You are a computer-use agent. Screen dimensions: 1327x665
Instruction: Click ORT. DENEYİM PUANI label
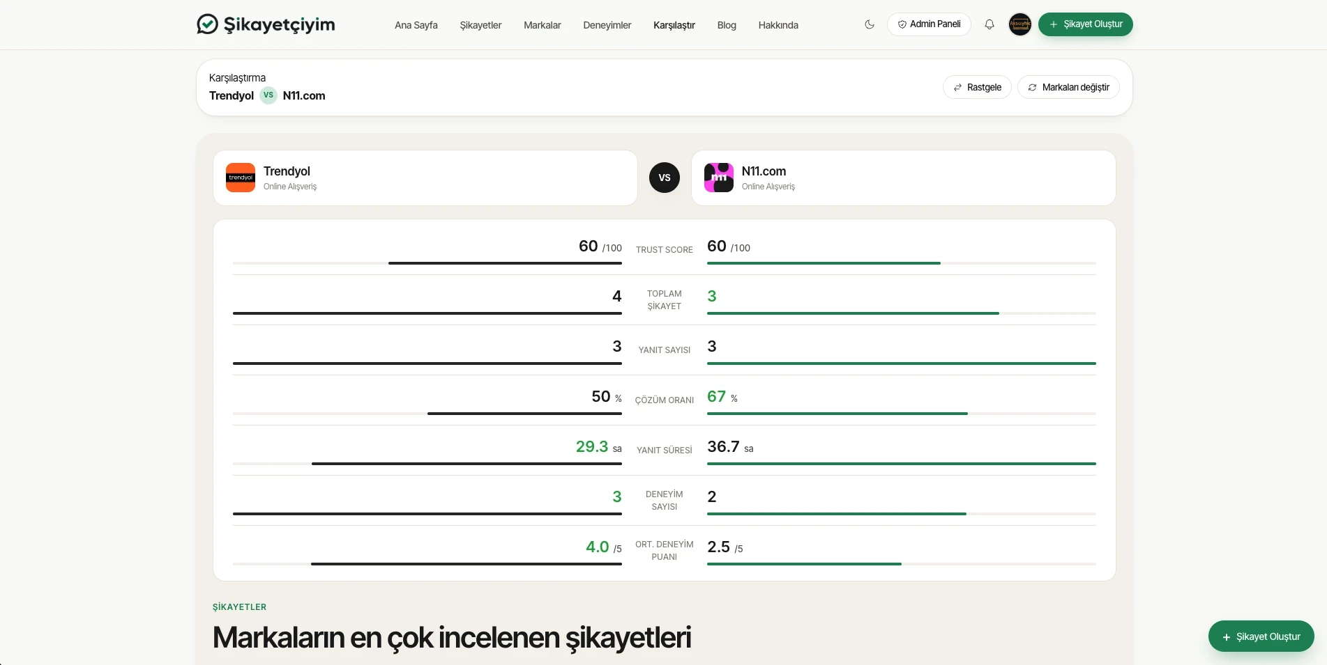pyautogui.click(x=665, y=551)
